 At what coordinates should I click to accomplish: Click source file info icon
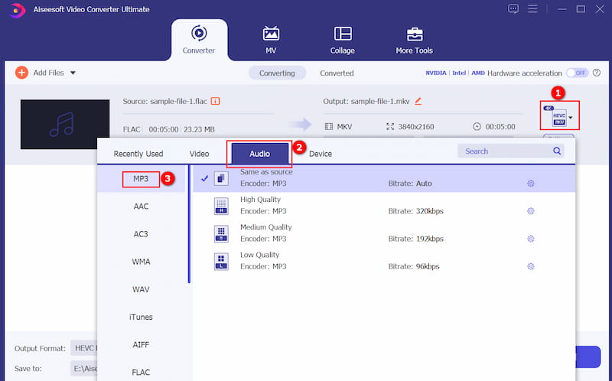point(215,101)
